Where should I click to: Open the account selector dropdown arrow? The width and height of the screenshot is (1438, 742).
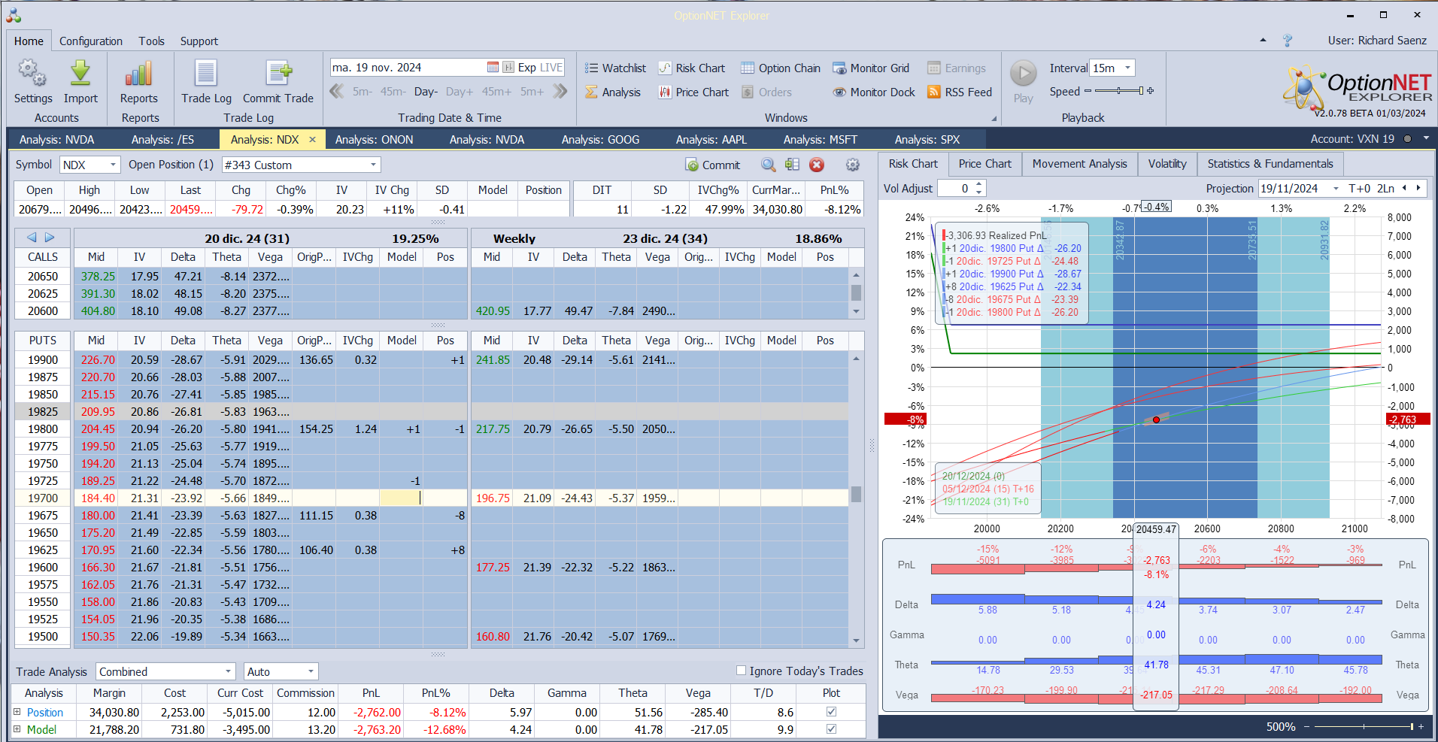pyautogui.click(x=1426, y=138)
